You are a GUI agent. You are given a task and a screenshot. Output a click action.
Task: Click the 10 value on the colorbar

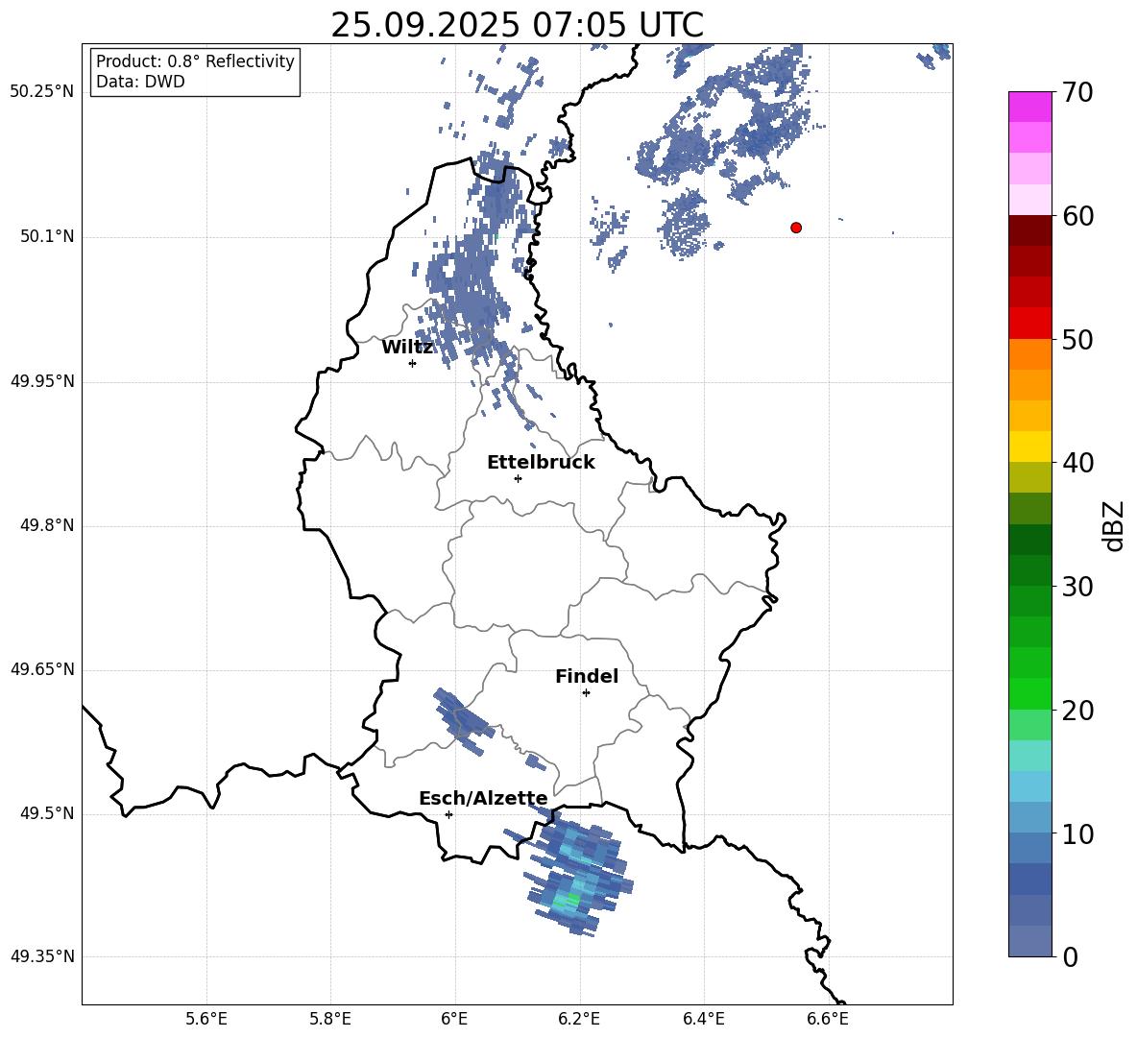click(x=1077, y=833)
